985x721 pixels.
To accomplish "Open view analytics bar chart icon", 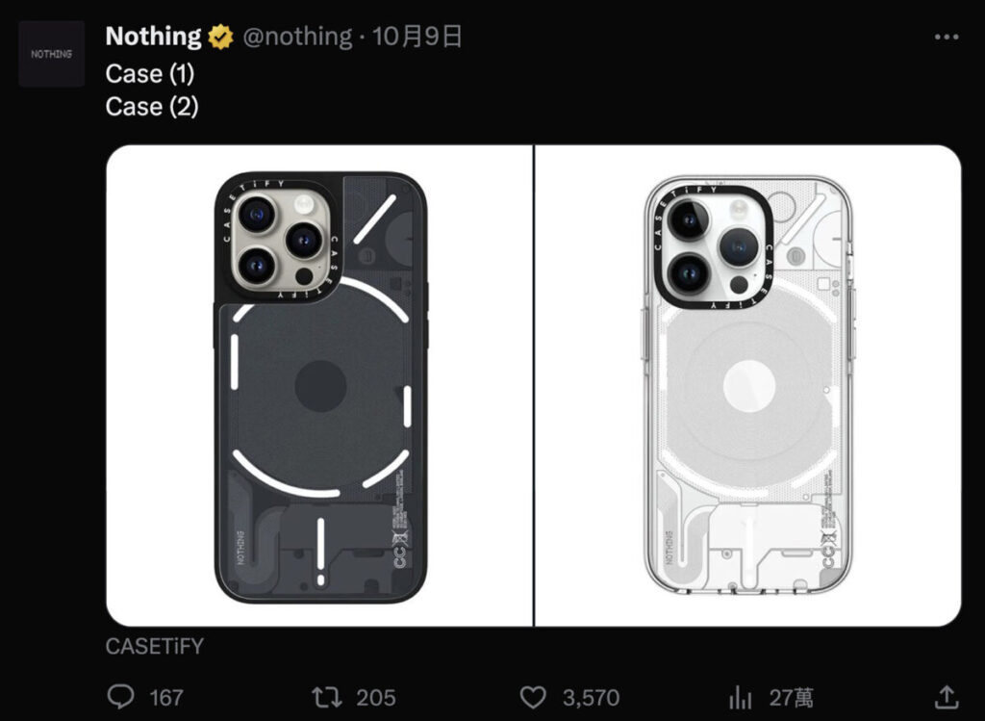I will 741,696.
